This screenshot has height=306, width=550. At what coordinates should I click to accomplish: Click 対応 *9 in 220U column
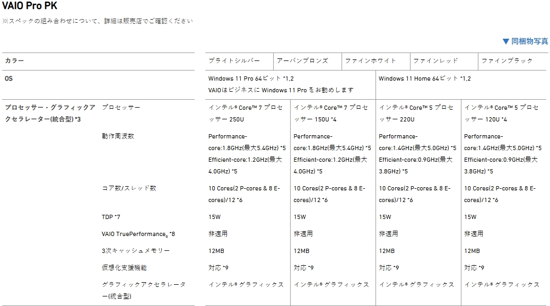389,268
